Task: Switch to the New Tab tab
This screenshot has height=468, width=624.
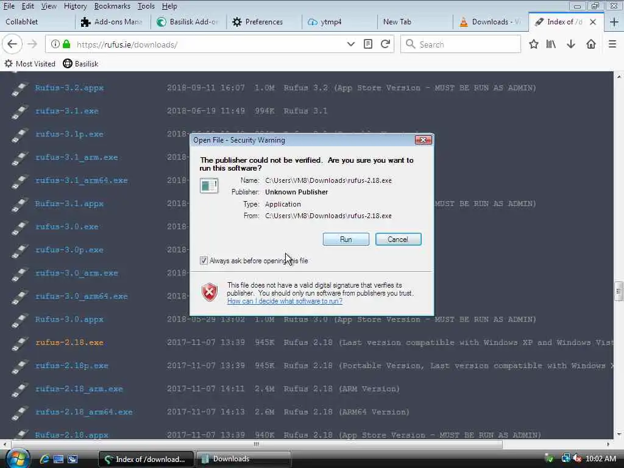Action: coord(416,22)
